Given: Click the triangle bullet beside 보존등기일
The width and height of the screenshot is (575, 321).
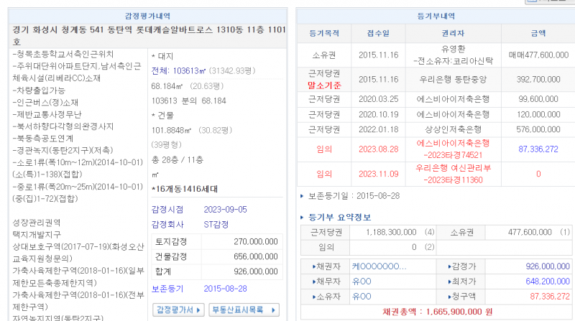Looking at the screenshot, I should (x=303, y=195).
